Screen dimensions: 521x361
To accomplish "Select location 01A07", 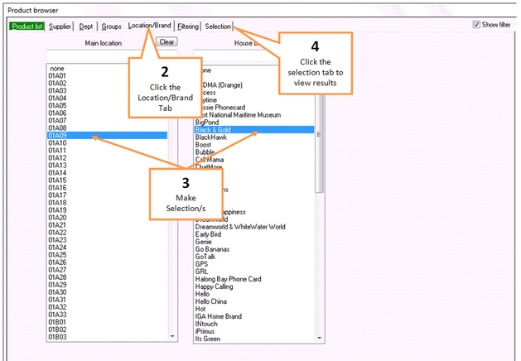I will point(107,121).
